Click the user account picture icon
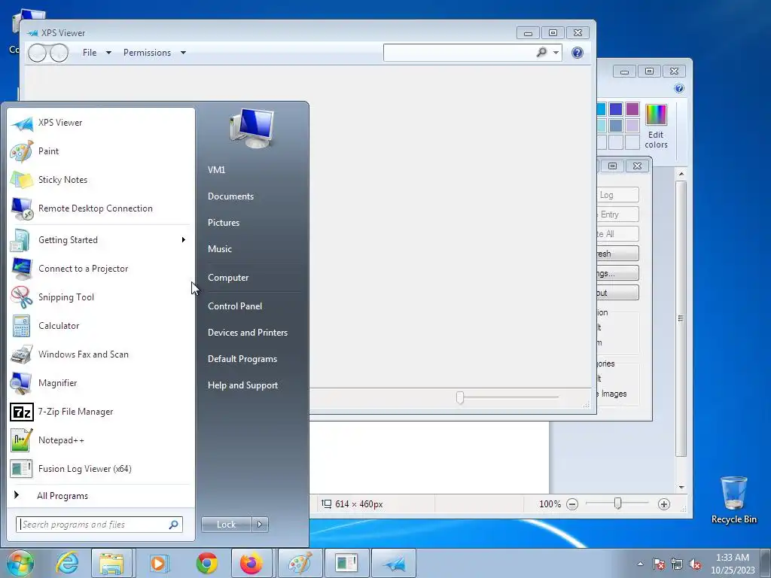The image size is (771, 578). [252, 128]
